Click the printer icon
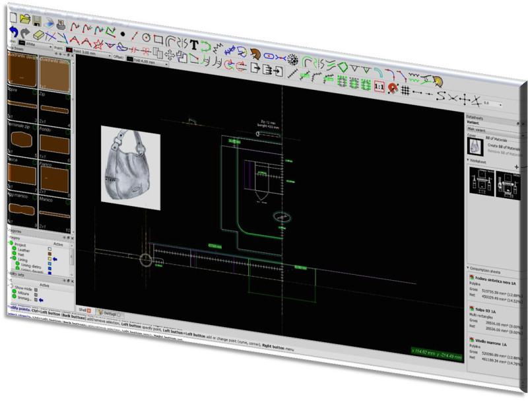Viewport: 528px width, 401px height. (x=61, y=24)
